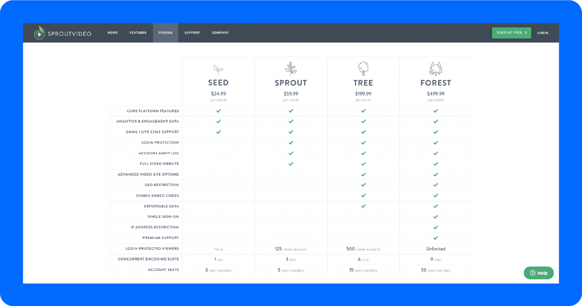Screen dimensions: 582x306
Task: Click Seed checkmark for Core Platform Features
Action: tap(218, 111)
